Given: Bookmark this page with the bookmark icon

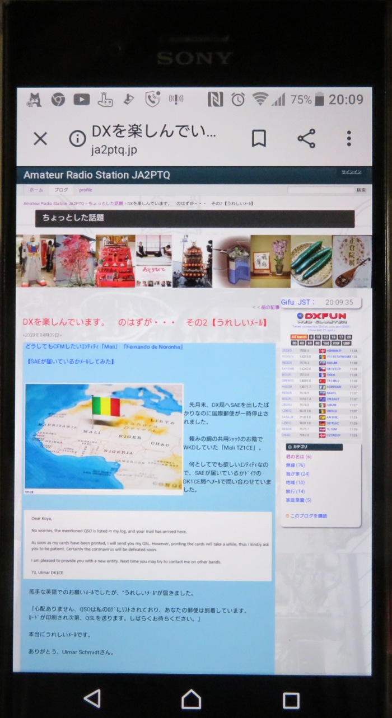Looking at the screenshot, I should click(x=259, y=138).
